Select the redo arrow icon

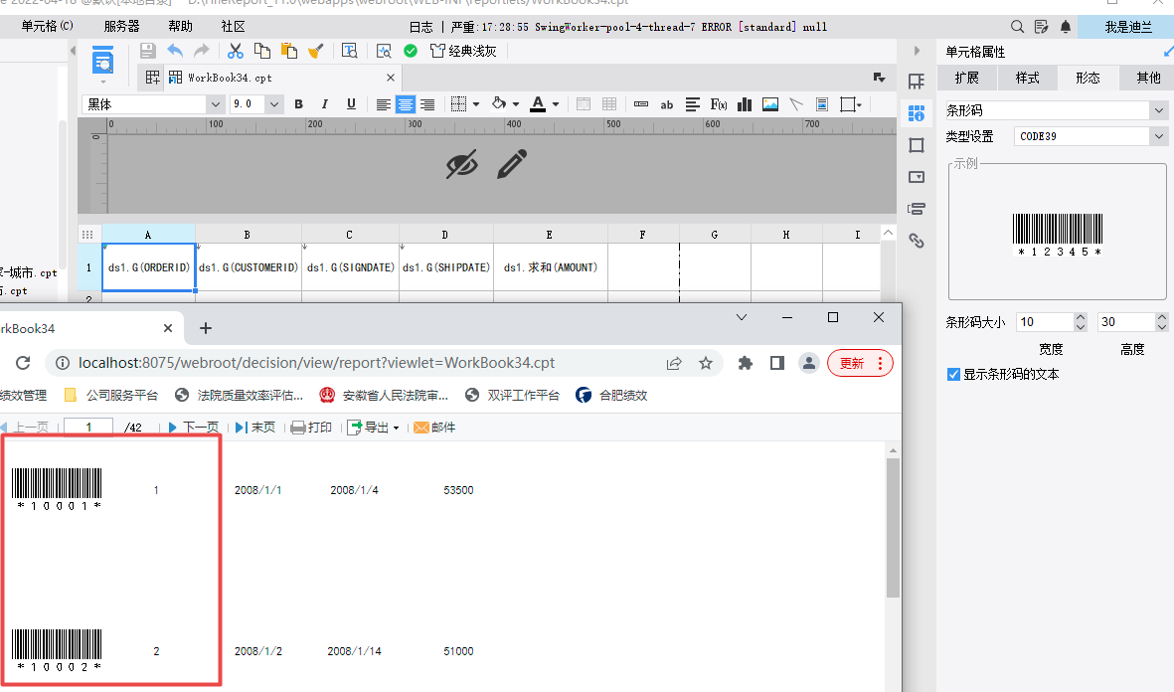[x=202, y=51]
